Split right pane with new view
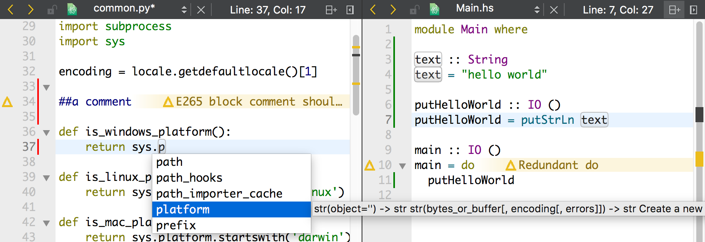 click(674, 10)
